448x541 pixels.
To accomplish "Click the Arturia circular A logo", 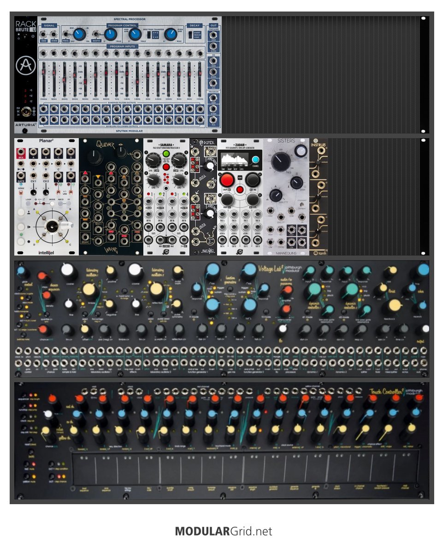I will click(25, 65).
